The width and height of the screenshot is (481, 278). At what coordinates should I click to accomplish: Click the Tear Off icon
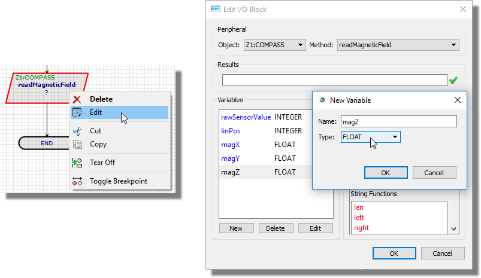pos(77,163)
